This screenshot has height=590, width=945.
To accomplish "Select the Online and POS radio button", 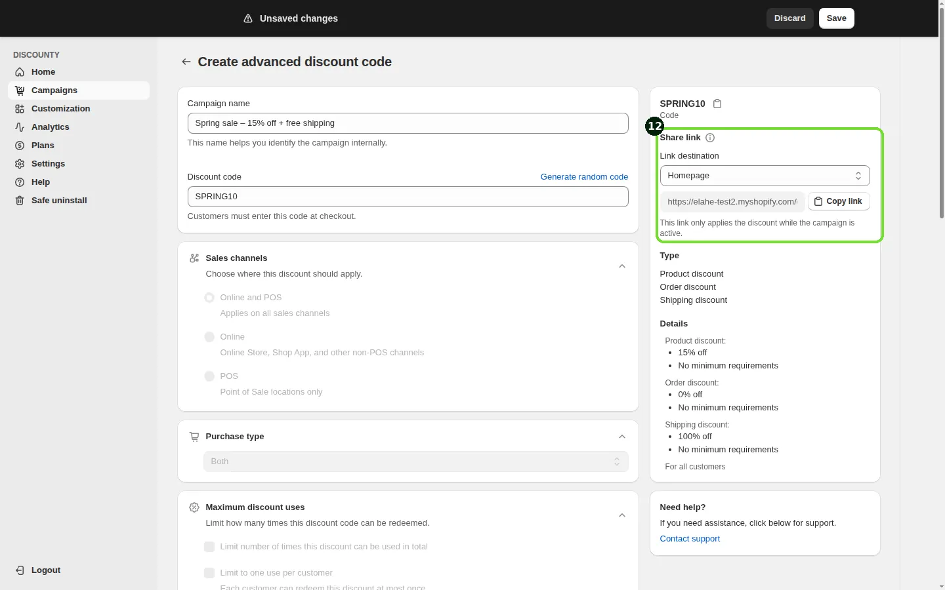I will [x=209, y=298].
